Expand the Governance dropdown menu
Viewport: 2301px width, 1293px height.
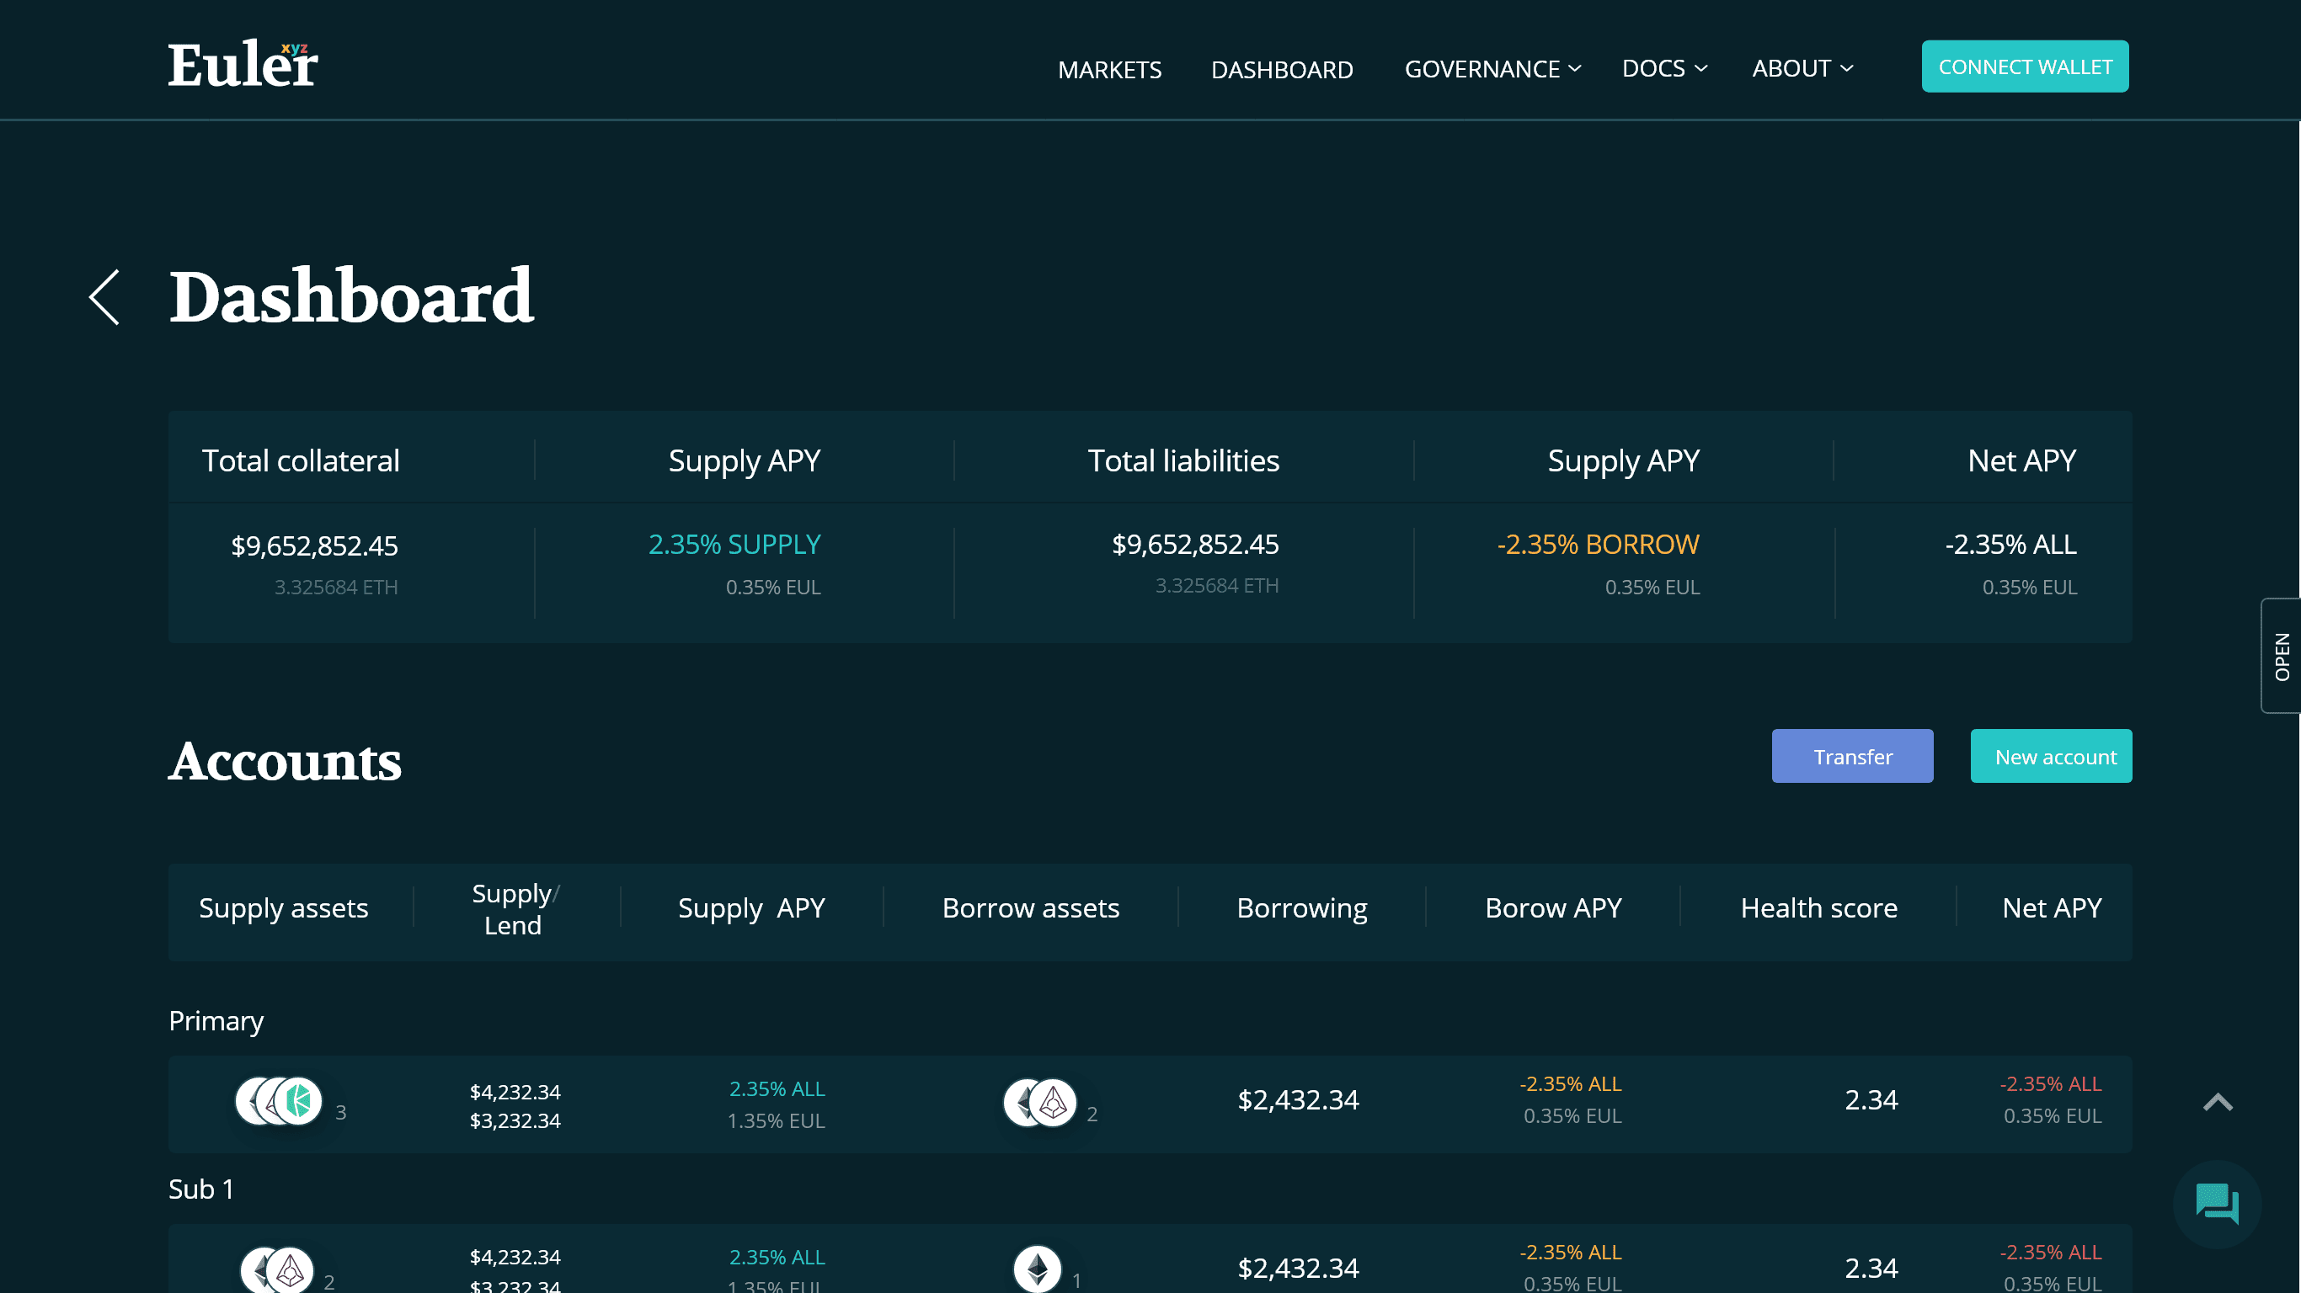[x=1492, y=69]
